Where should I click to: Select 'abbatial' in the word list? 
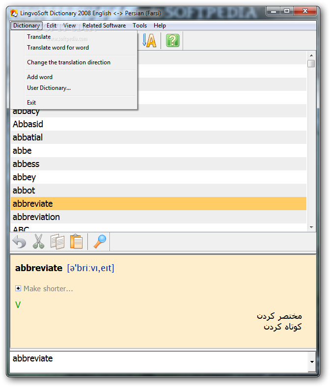click(x=159, y=138)
